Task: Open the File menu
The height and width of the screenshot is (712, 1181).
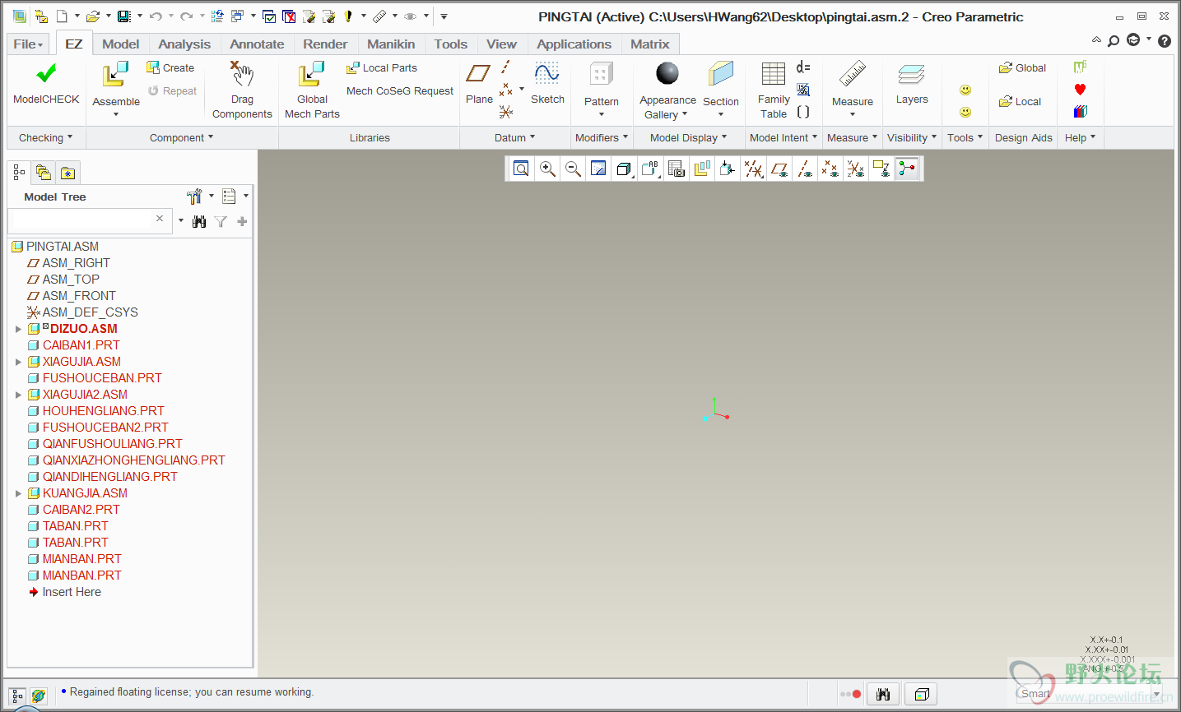Action: pyautogui.click(x=28, y=44)
